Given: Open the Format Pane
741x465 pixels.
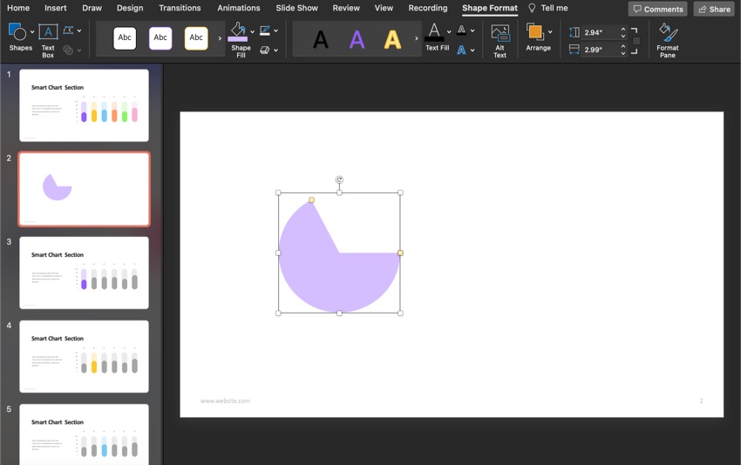Looking at the screenshot, I should [x=668, y=33].
